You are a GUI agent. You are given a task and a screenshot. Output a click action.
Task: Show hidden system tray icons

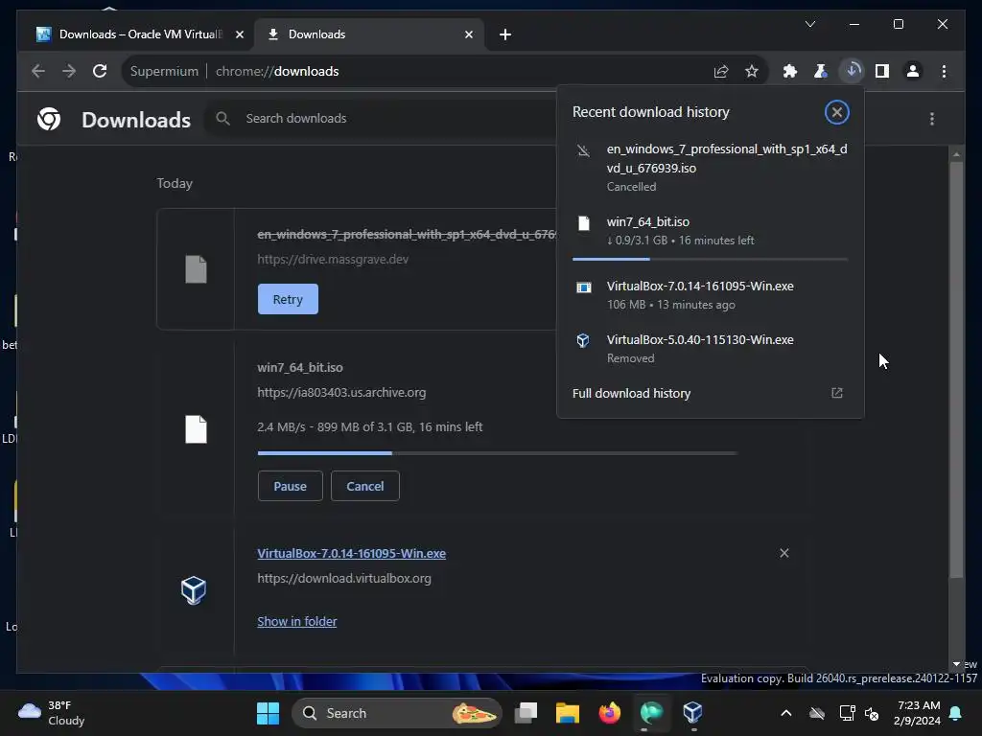[x=786, y=713]
